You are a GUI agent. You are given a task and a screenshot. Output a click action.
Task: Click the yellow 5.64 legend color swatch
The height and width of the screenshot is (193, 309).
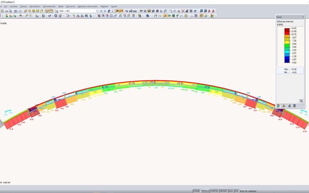point(287,42)
